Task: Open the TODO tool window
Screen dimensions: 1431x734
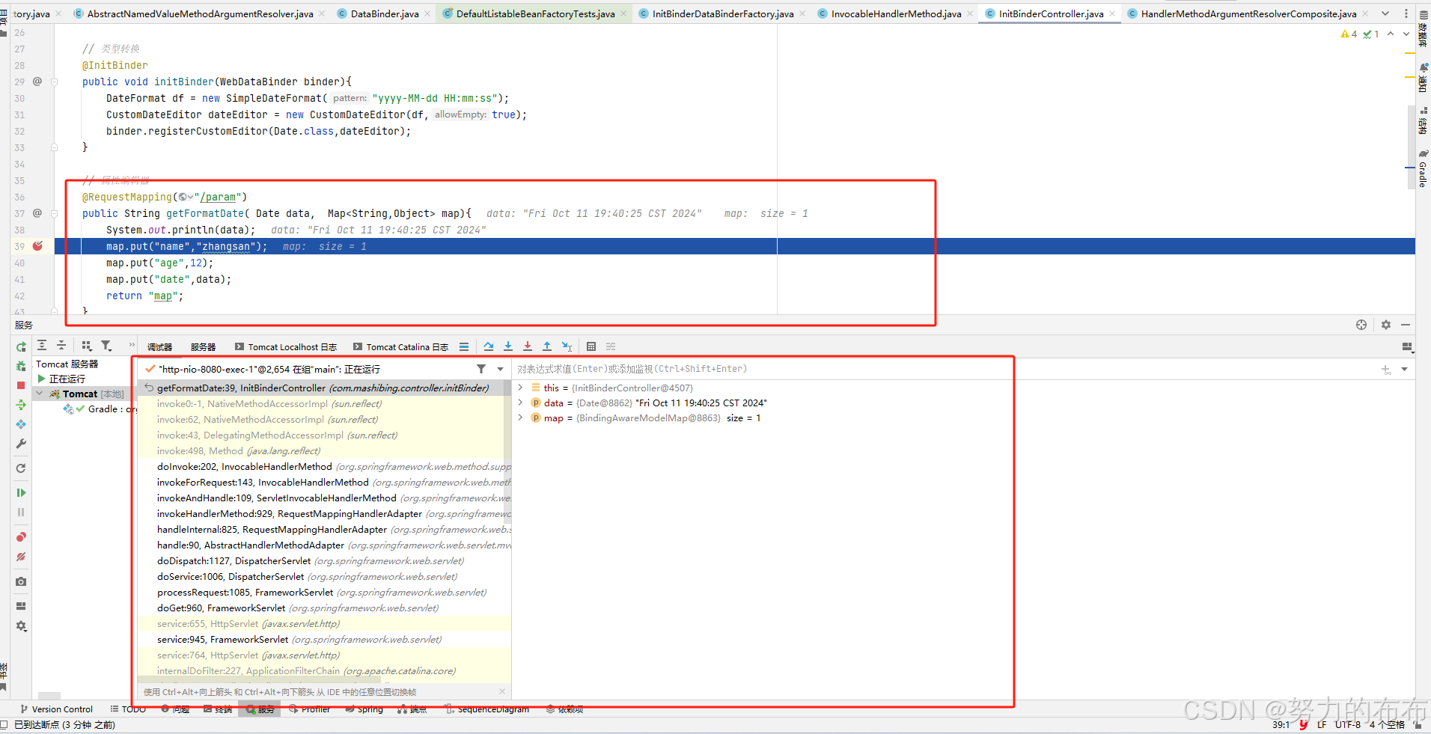Action: tap(128, 709)
